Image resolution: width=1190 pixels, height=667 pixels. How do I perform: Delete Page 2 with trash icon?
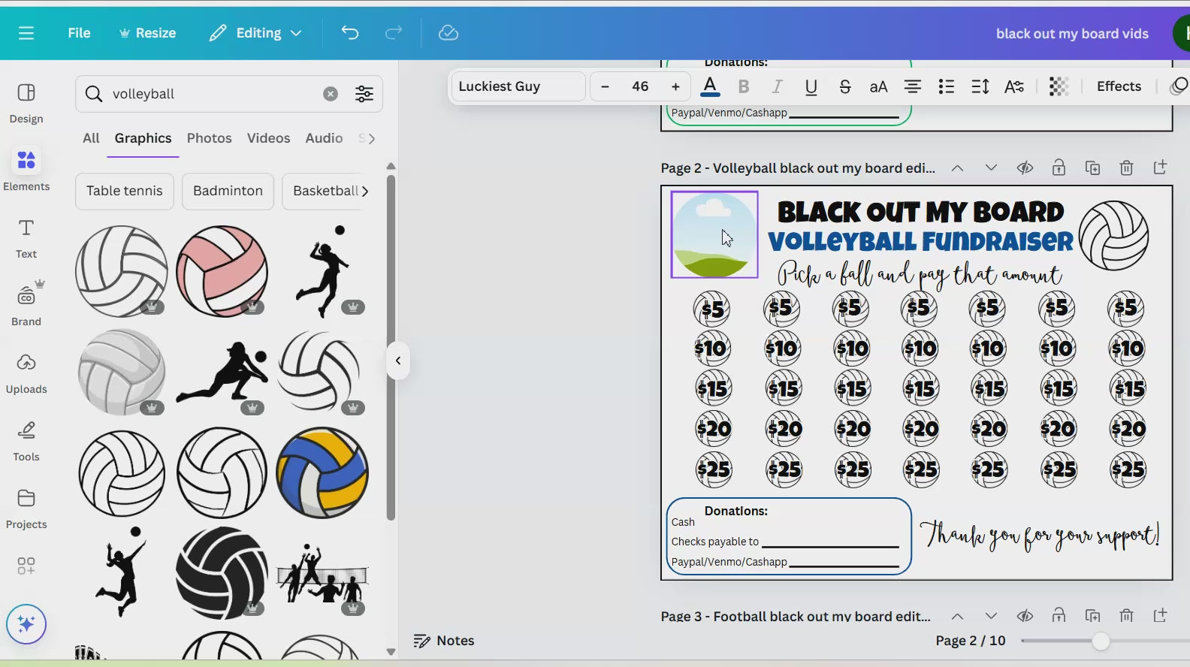pyautogui.click(x=1126, y=168)
